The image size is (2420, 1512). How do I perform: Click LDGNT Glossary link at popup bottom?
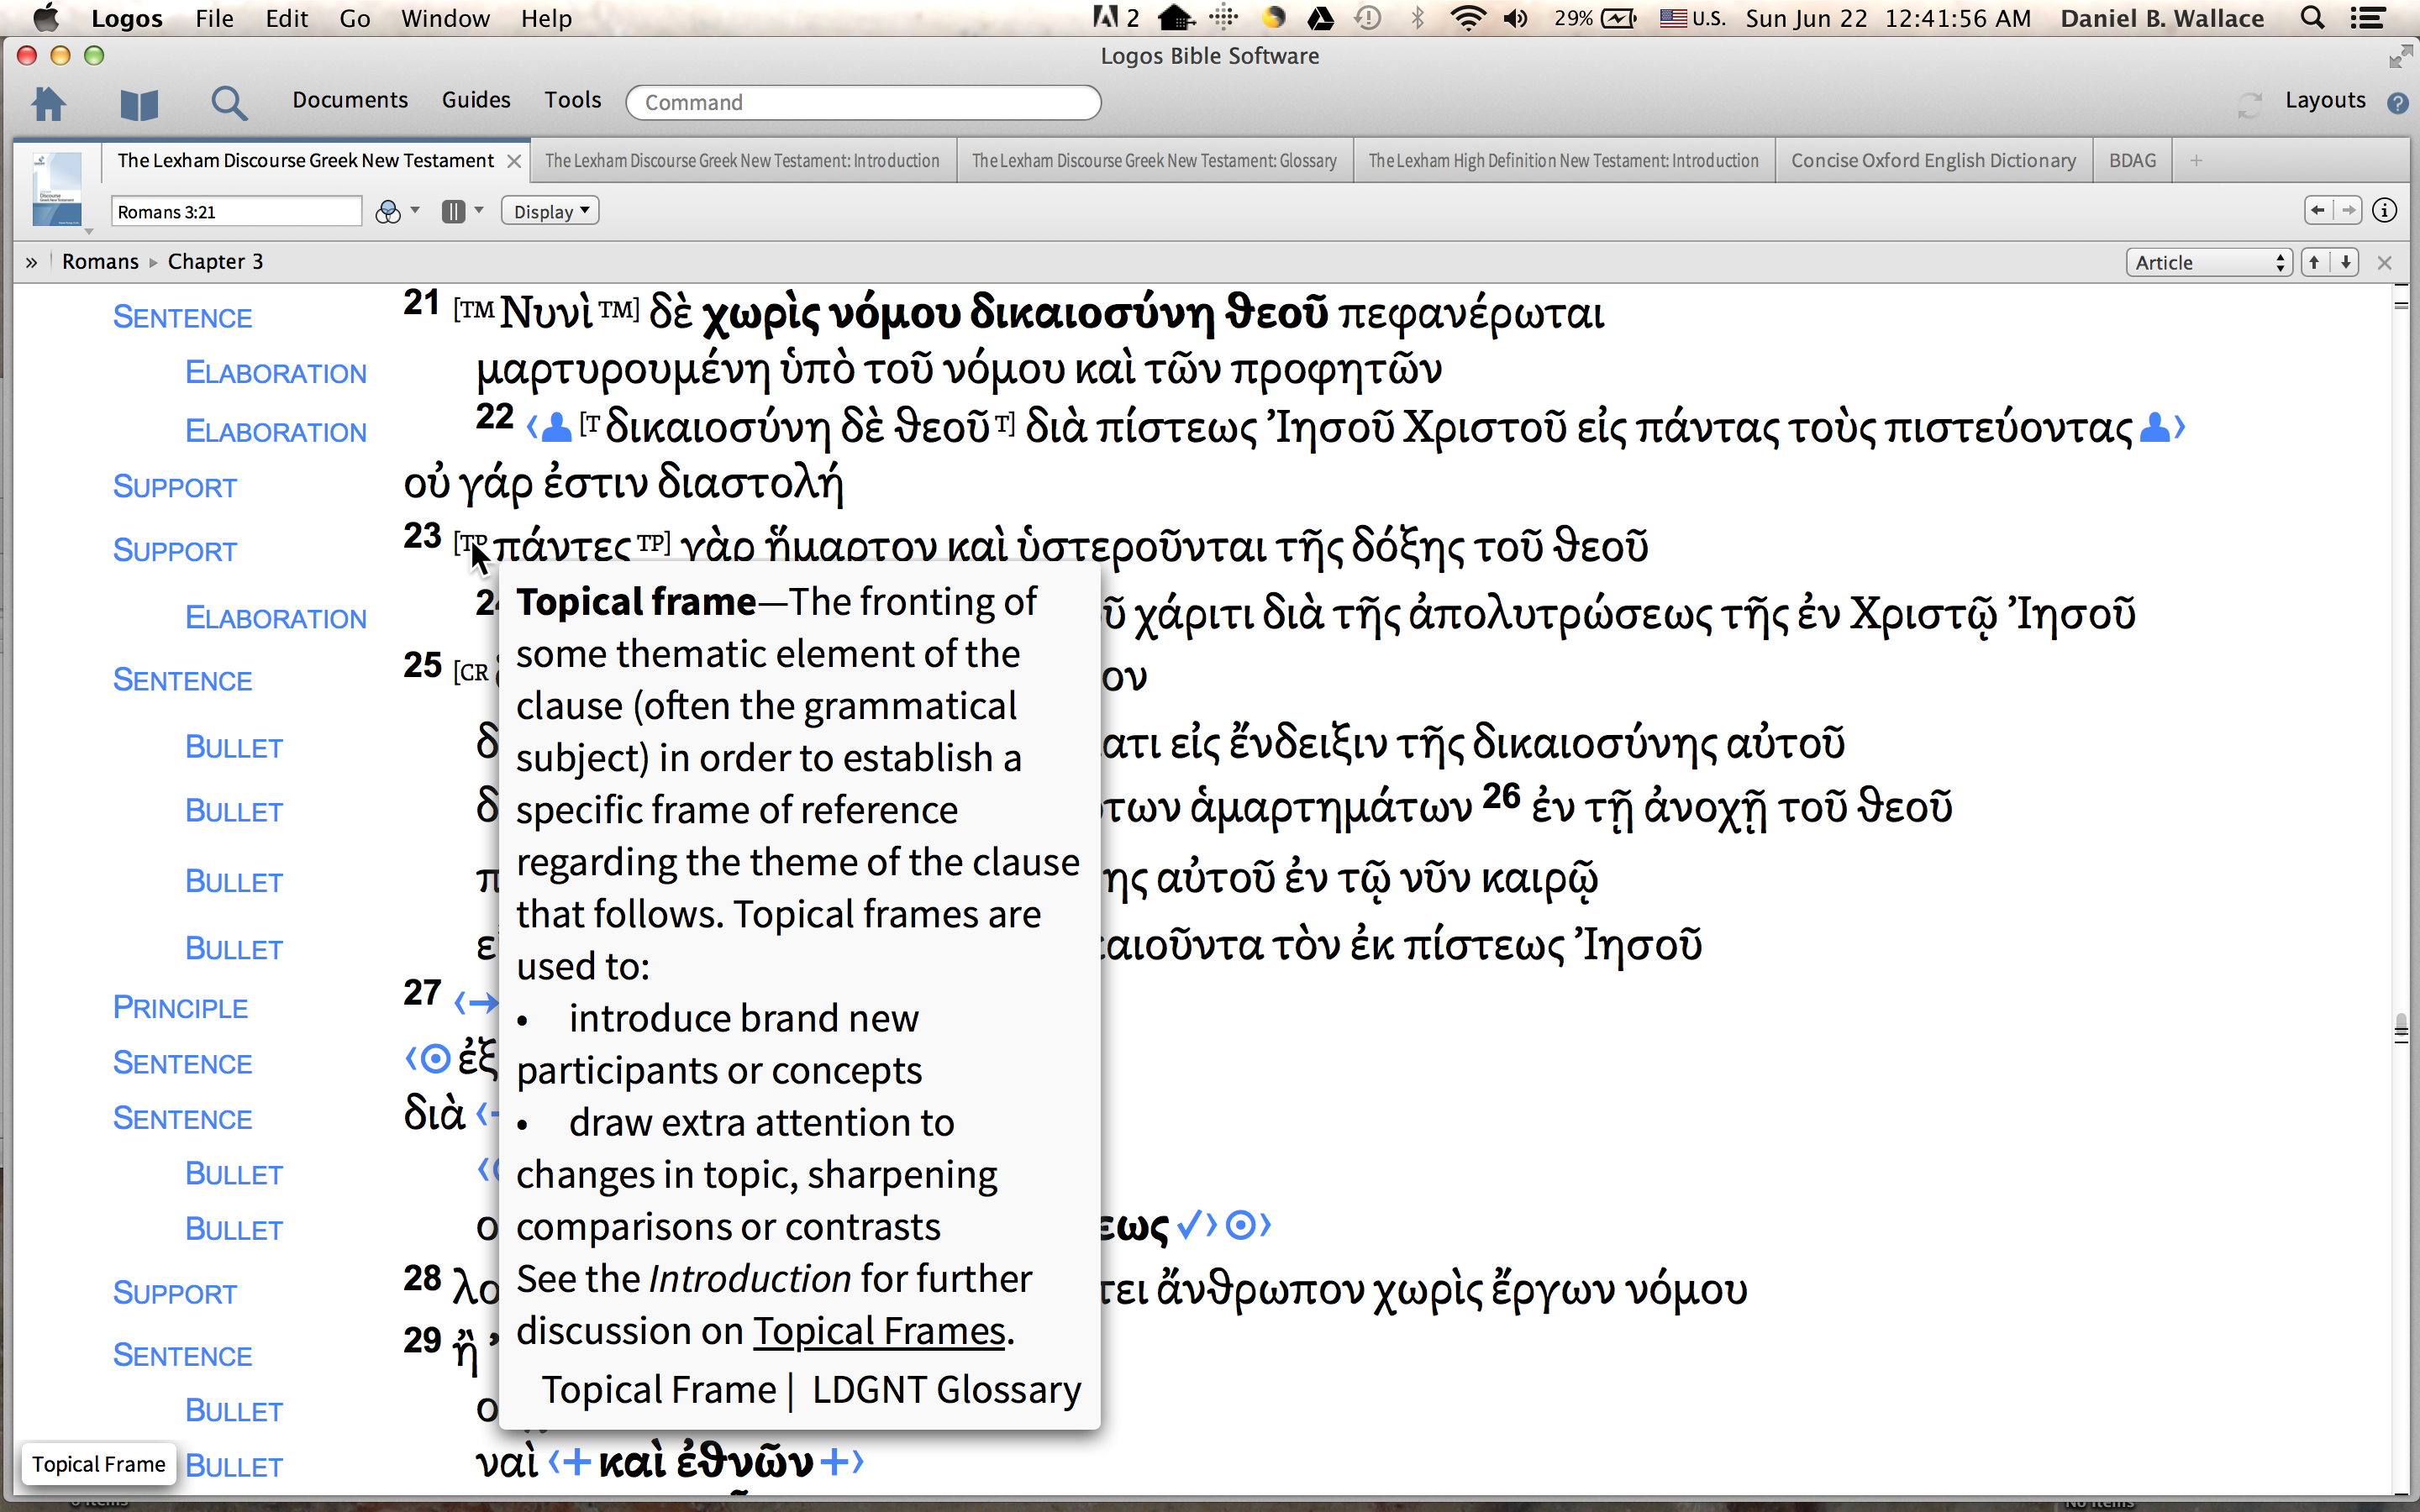(x=946, y=1390)
